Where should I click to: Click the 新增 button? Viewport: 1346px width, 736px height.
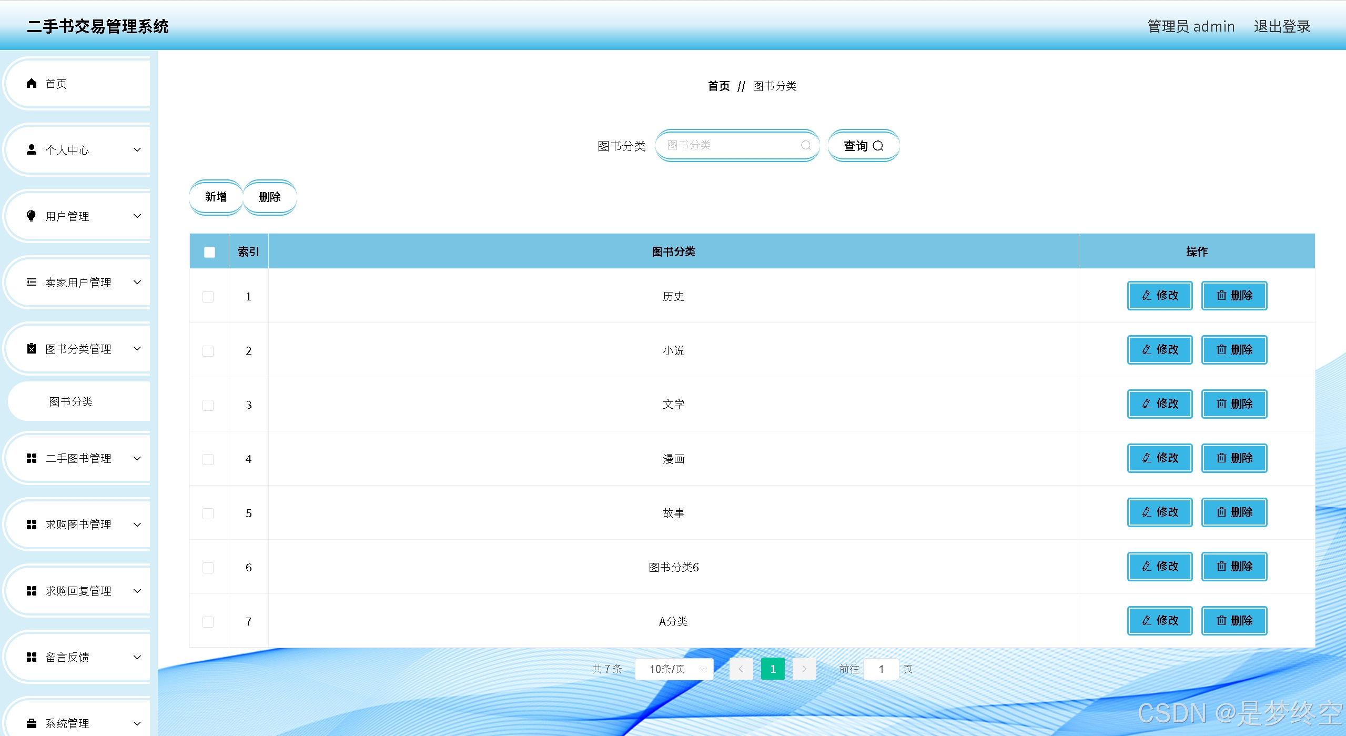coord(216,197)
